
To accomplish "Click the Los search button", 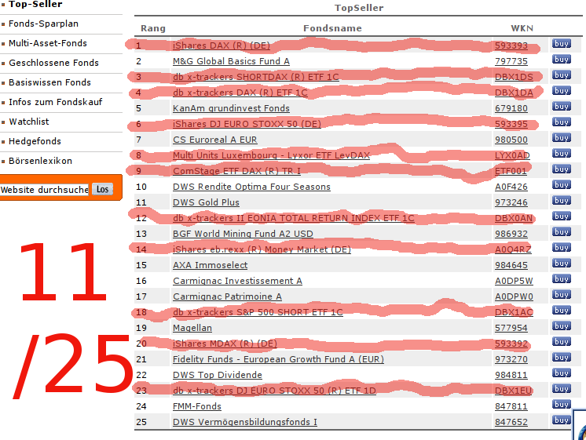I will pos(102,189).
